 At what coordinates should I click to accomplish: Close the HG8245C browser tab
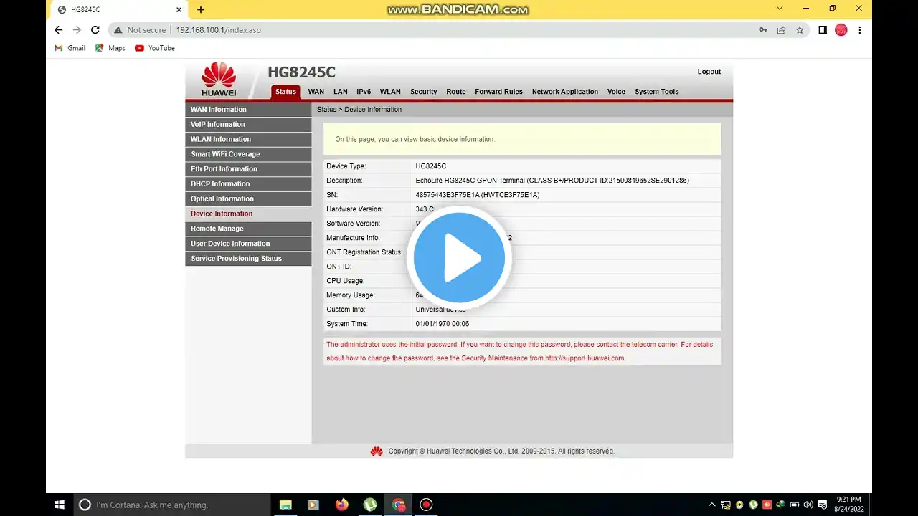[179, 9]
